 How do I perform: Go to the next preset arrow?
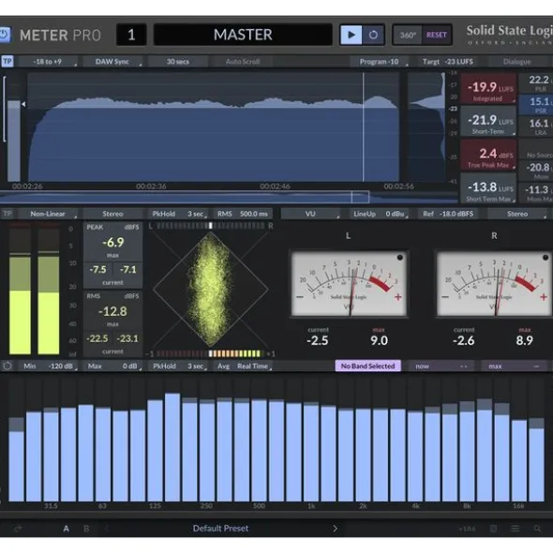335,529
